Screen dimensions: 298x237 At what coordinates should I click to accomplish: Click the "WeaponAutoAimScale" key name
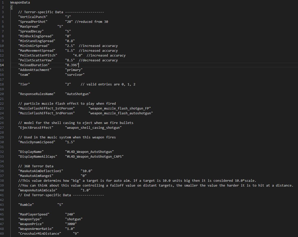tap(38, 190)
